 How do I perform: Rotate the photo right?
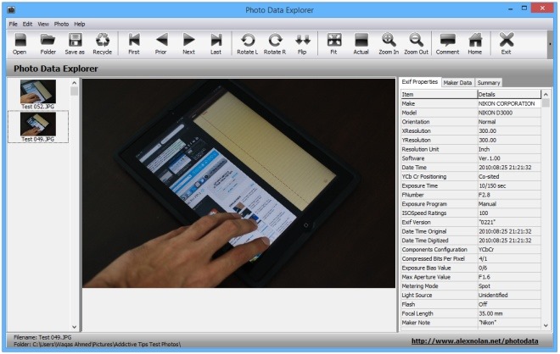(x=275, y=44)
